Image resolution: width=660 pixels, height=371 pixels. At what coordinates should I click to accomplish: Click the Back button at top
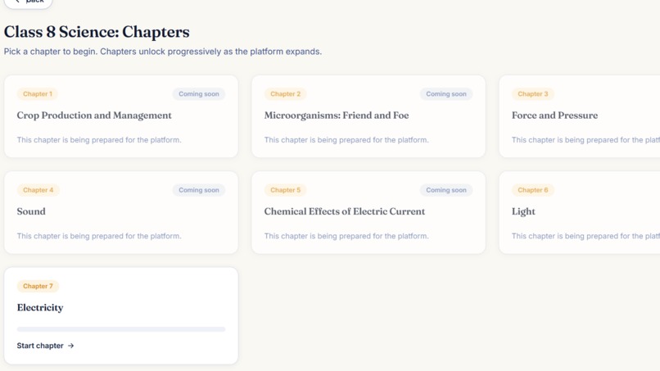tap(28, 2)
